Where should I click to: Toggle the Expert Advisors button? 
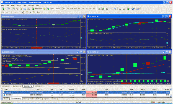(54, 9)
